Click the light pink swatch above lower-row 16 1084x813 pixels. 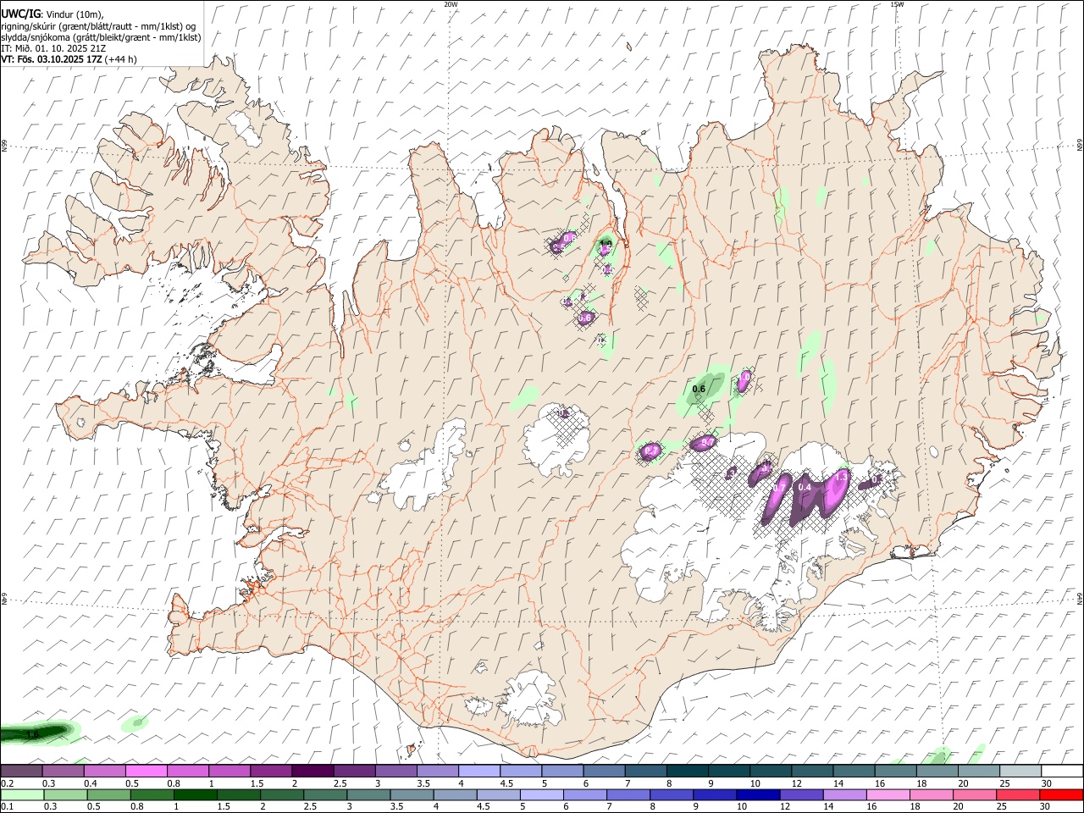pos(888,794)
